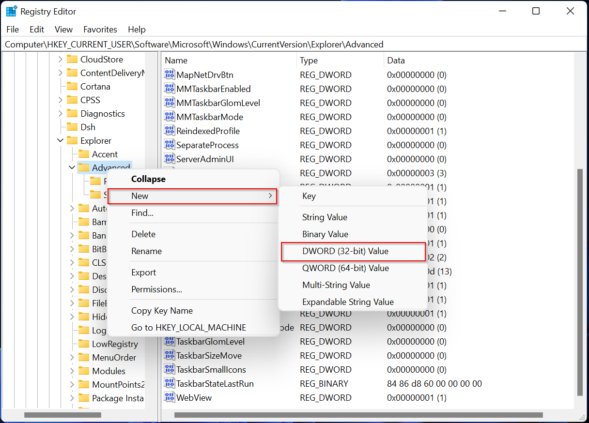Expand the CPSS key
Image resolution: width=589 pixels, height=423 pixels.
pos(60,100)
